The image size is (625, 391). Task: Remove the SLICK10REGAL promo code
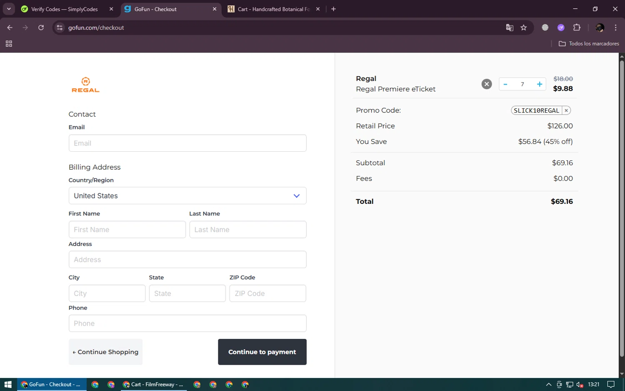click(566, 110)
